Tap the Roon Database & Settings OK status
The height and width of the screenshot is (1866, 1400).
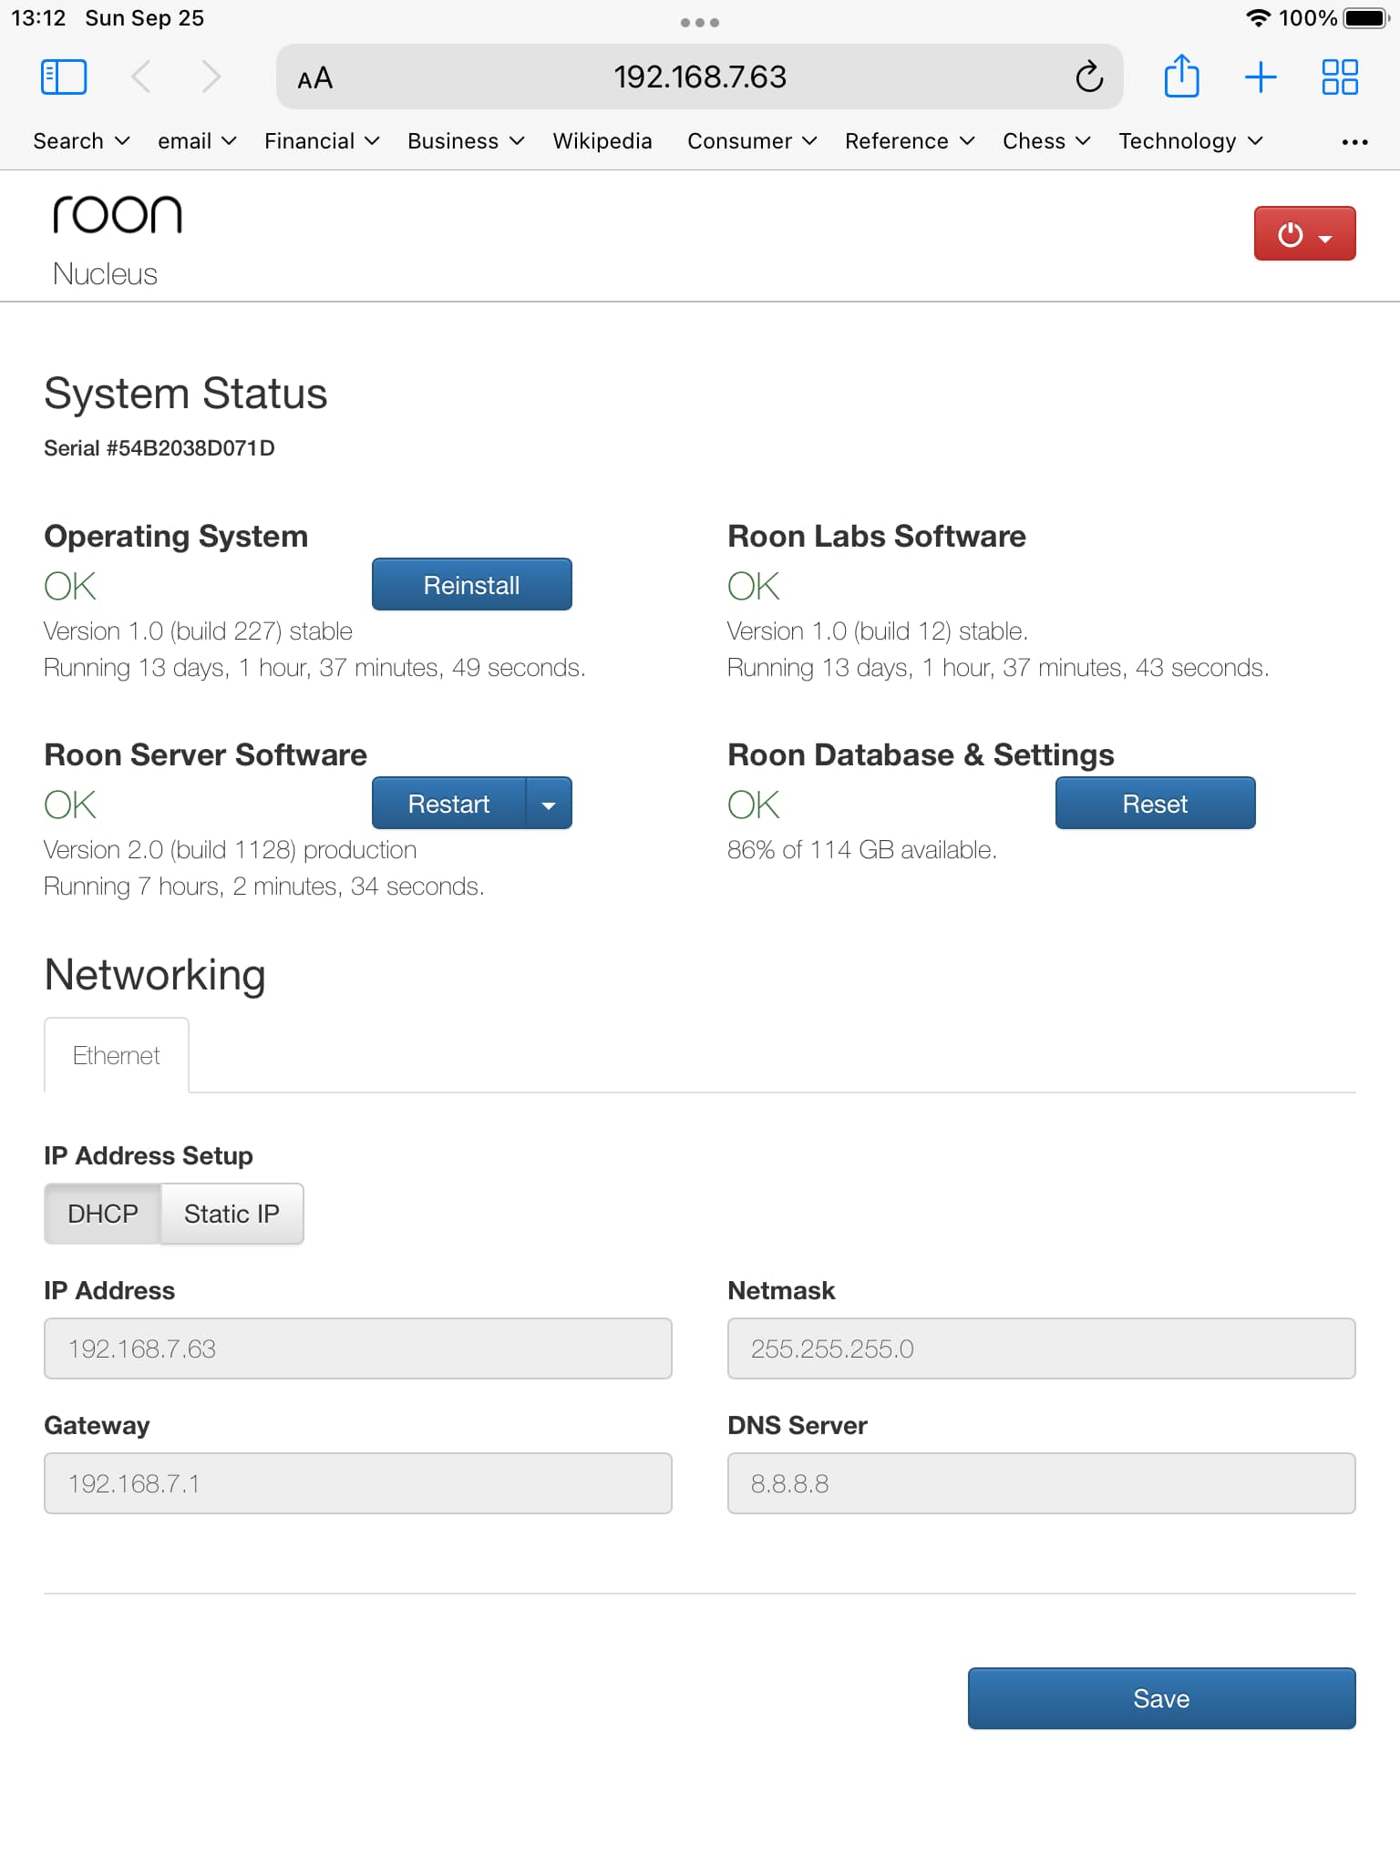point(754,805)
